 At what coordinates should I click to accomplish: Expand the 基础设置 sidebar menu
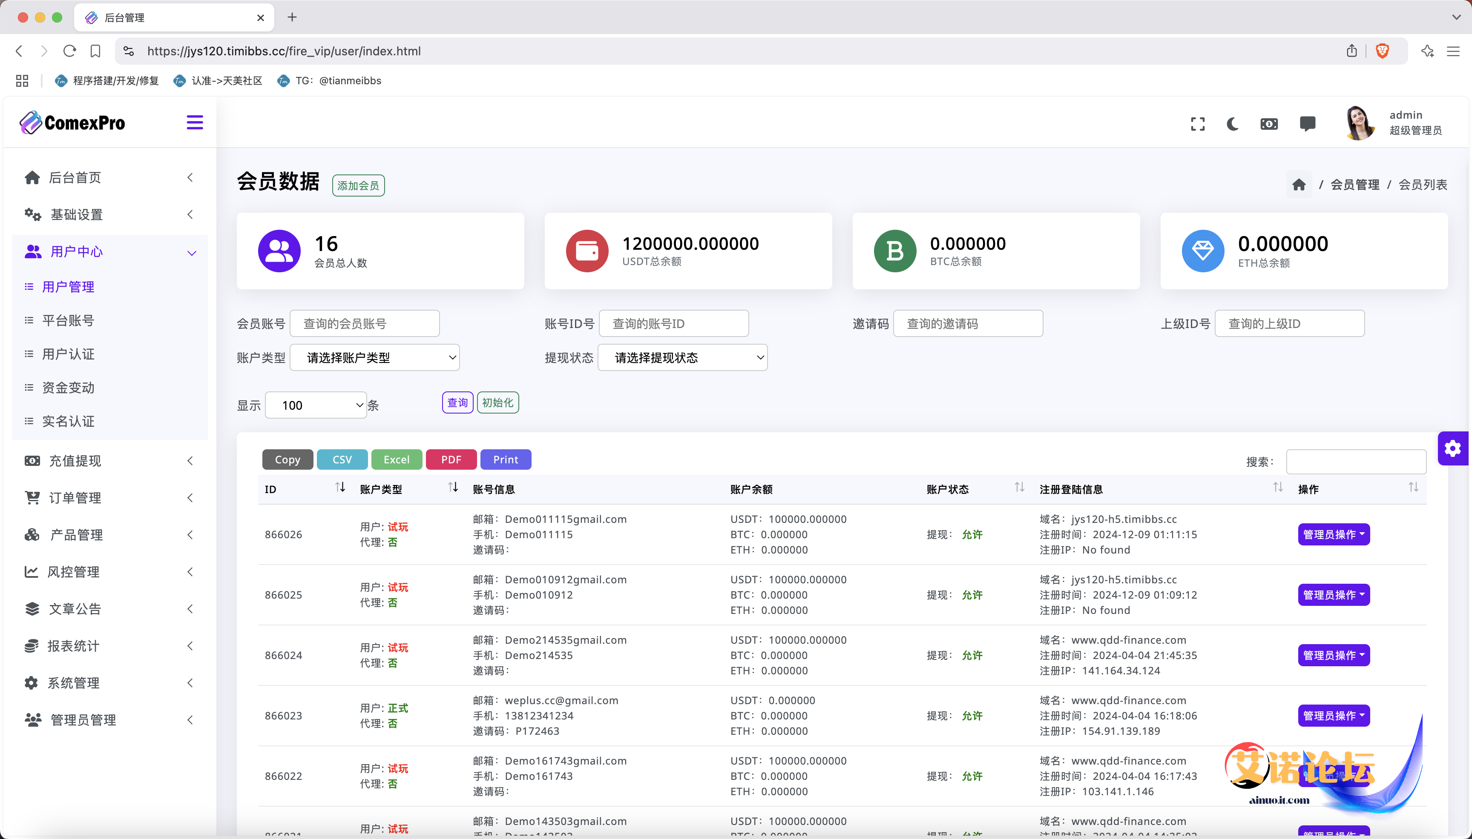(109, 214)
